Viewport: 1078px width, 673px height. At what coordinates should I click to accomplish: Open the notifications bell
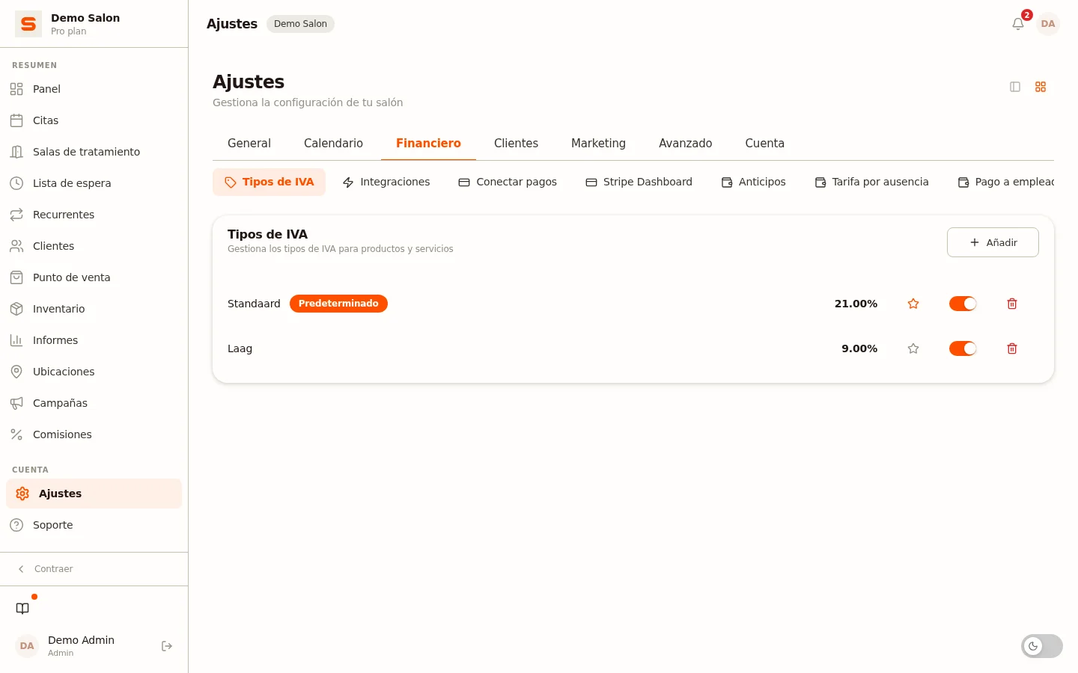pyautogui.click(x=1018, y=24)
